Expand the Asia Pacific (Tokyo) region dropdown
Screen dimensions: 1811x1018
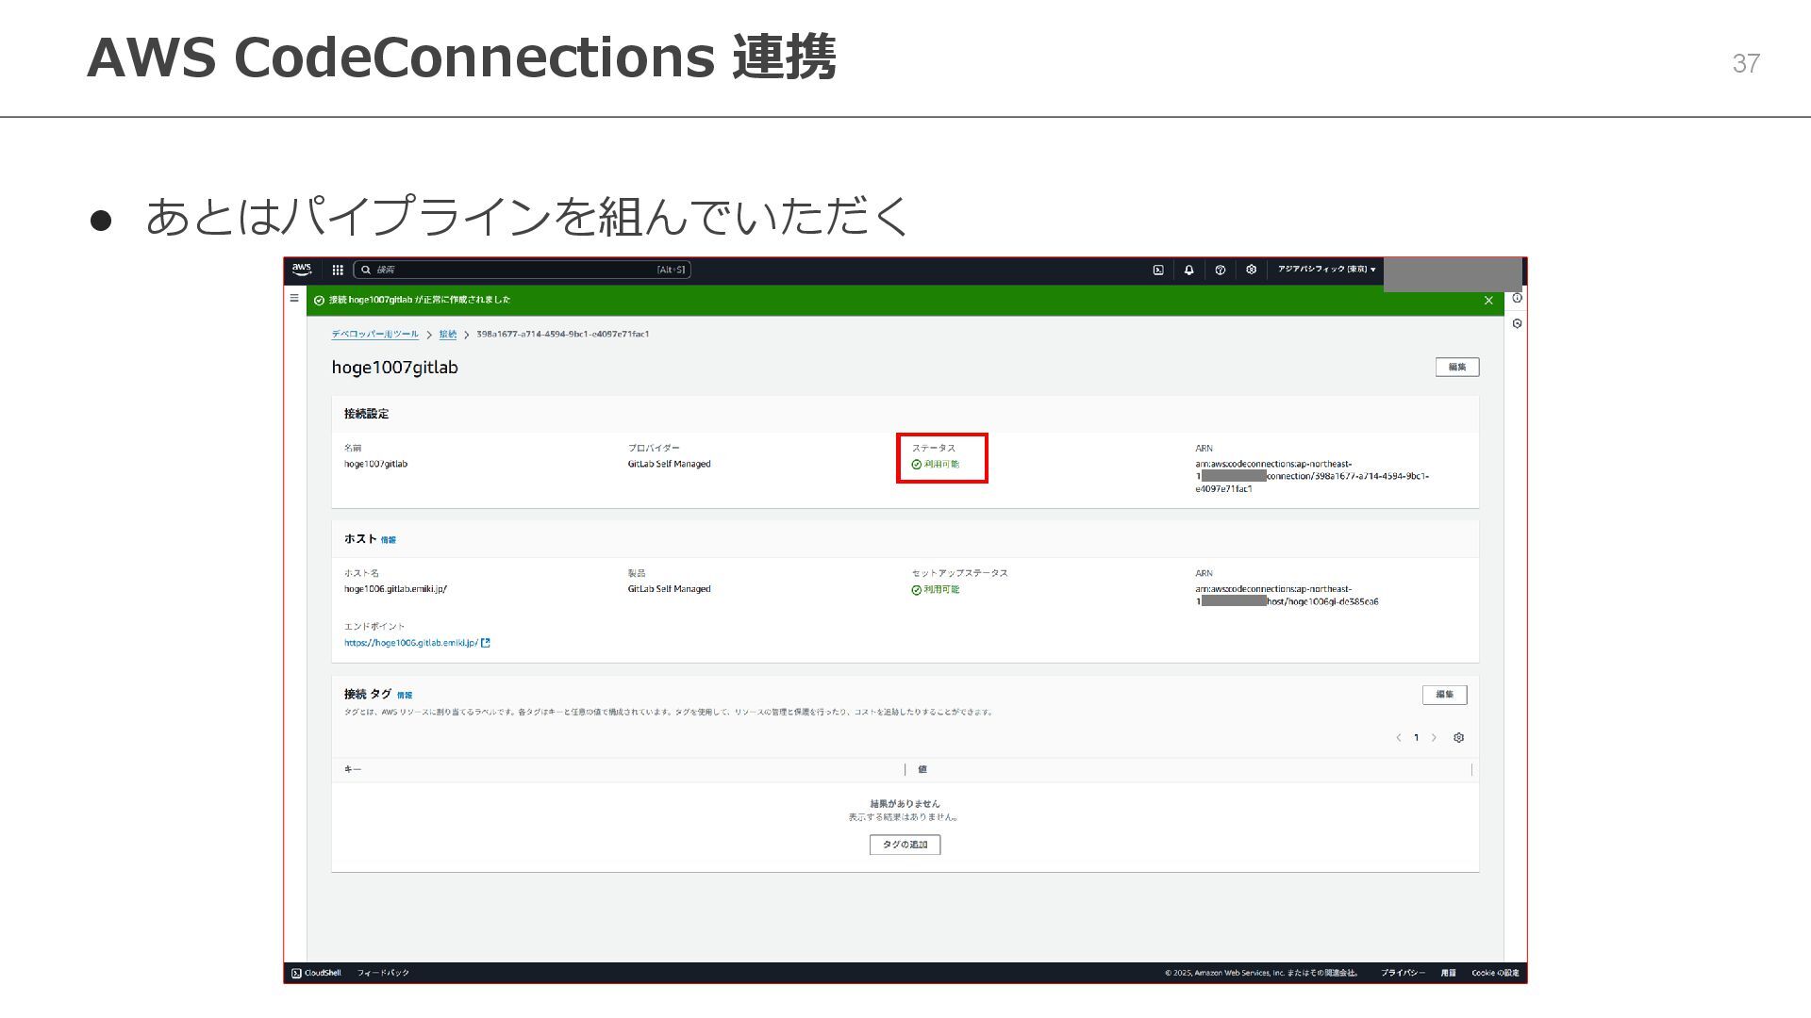coord(1326,270)
